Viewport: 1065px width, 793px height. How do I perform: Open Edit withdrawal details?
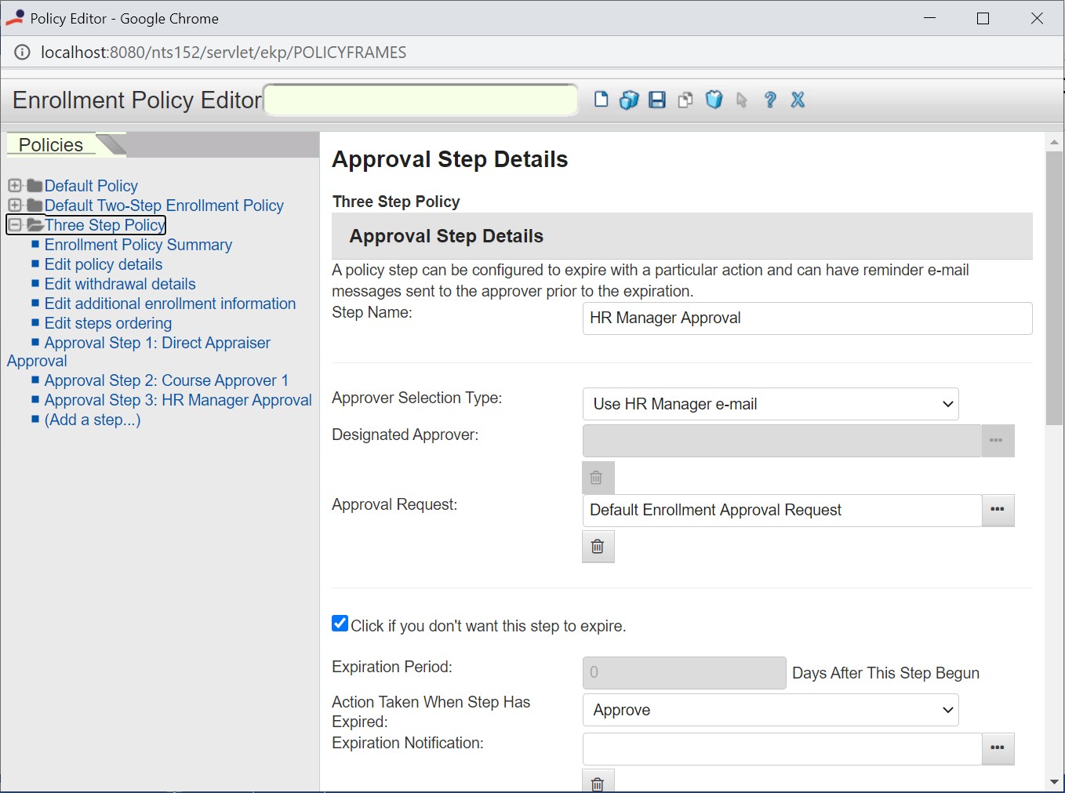120,284
